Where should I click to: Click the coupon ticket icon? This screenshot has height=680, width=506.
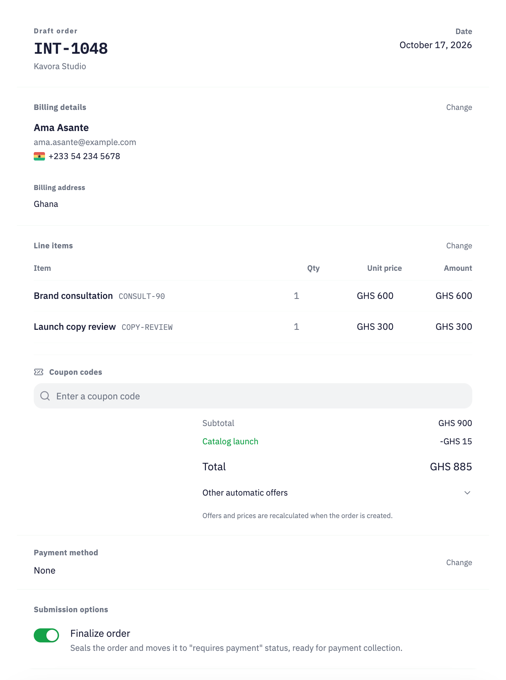click(39, 372)
